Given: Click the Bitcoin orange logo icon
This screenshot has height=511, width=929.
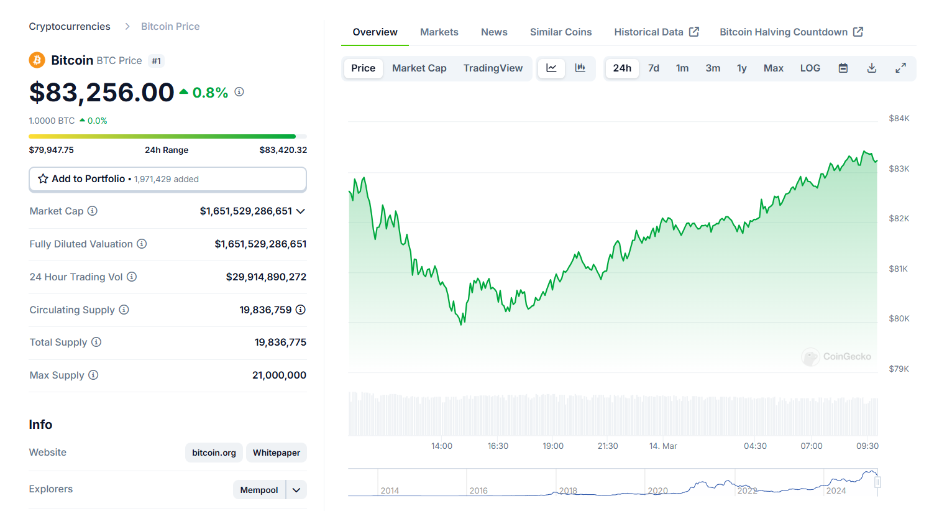Looking at the screenshot, I should tap(37, 60).
